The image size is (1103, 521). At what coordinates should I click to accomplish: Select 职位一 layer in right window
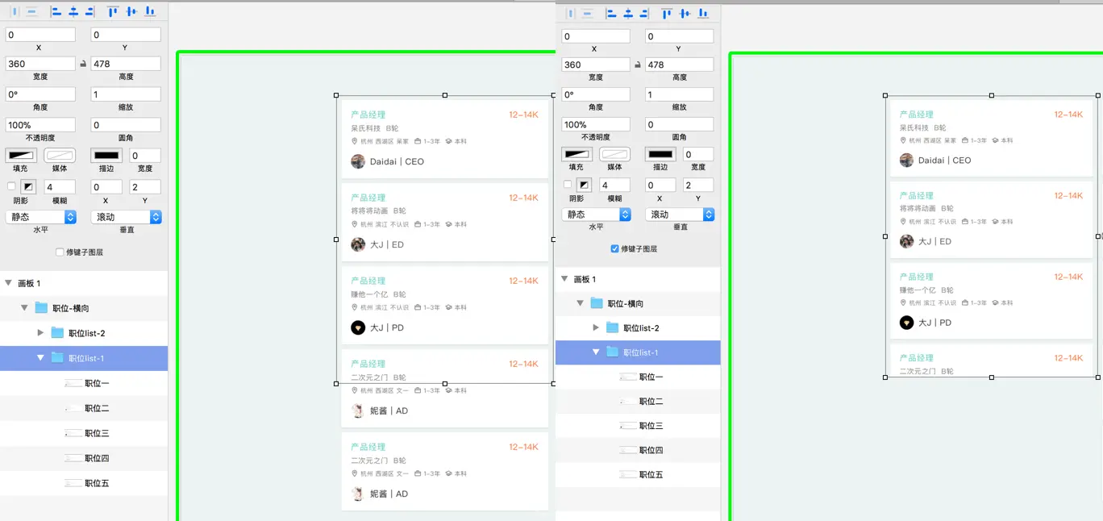(x=638, y=377)
